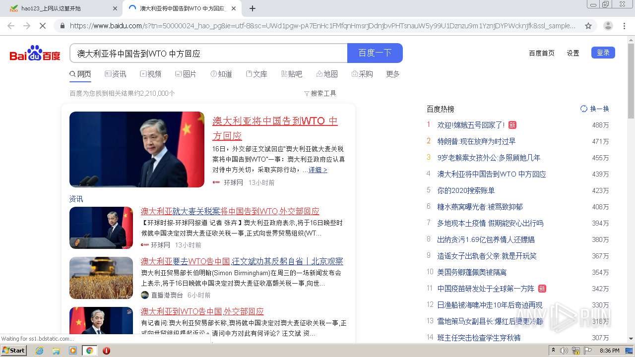Click the Baidu logo
The width and height of the screenshot is (635, 357).
tap(35, 53)
